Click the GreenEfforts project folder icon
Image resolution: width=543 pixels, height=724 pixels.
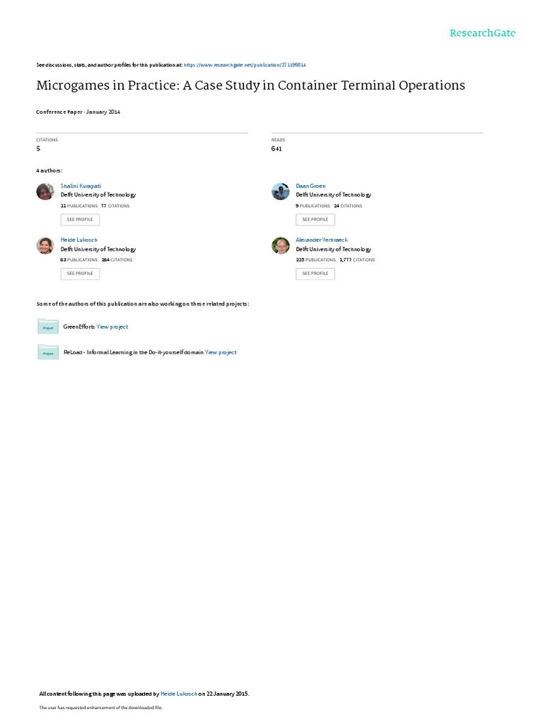coord(48,327)
